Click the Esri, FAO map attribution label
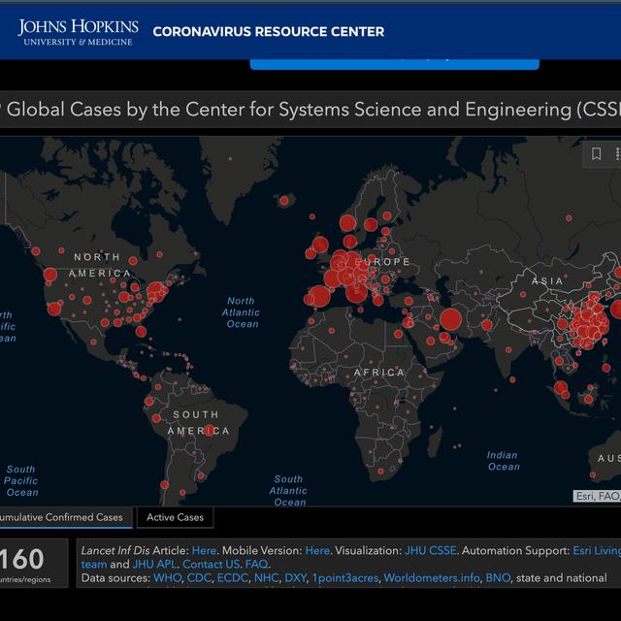Image resolution: width=621 pixels, height=621 pixels. pyautogui.click(x=597, y=496)
